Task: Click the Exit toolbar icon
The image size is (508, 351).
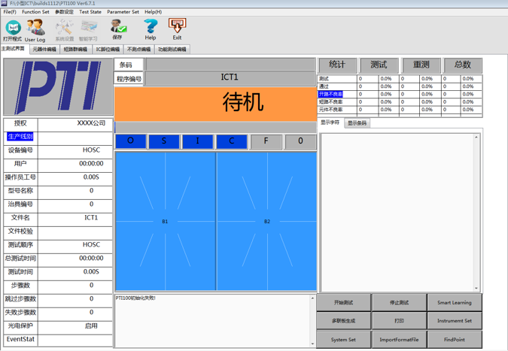Action: pyautogui.click(x=177, y=29)
